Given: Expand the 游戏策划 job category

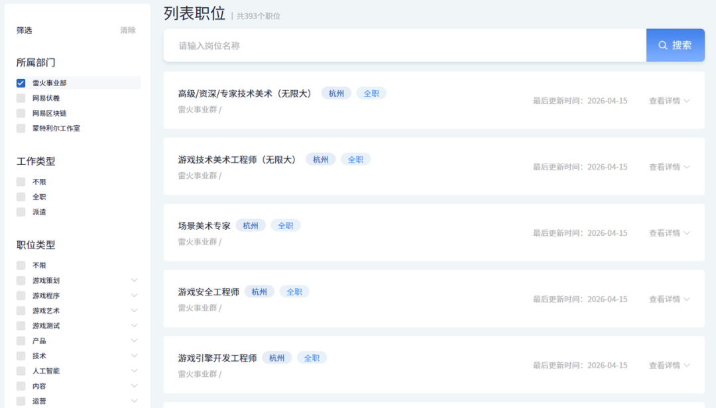Looking at the screenshot, I should (135, 280).
